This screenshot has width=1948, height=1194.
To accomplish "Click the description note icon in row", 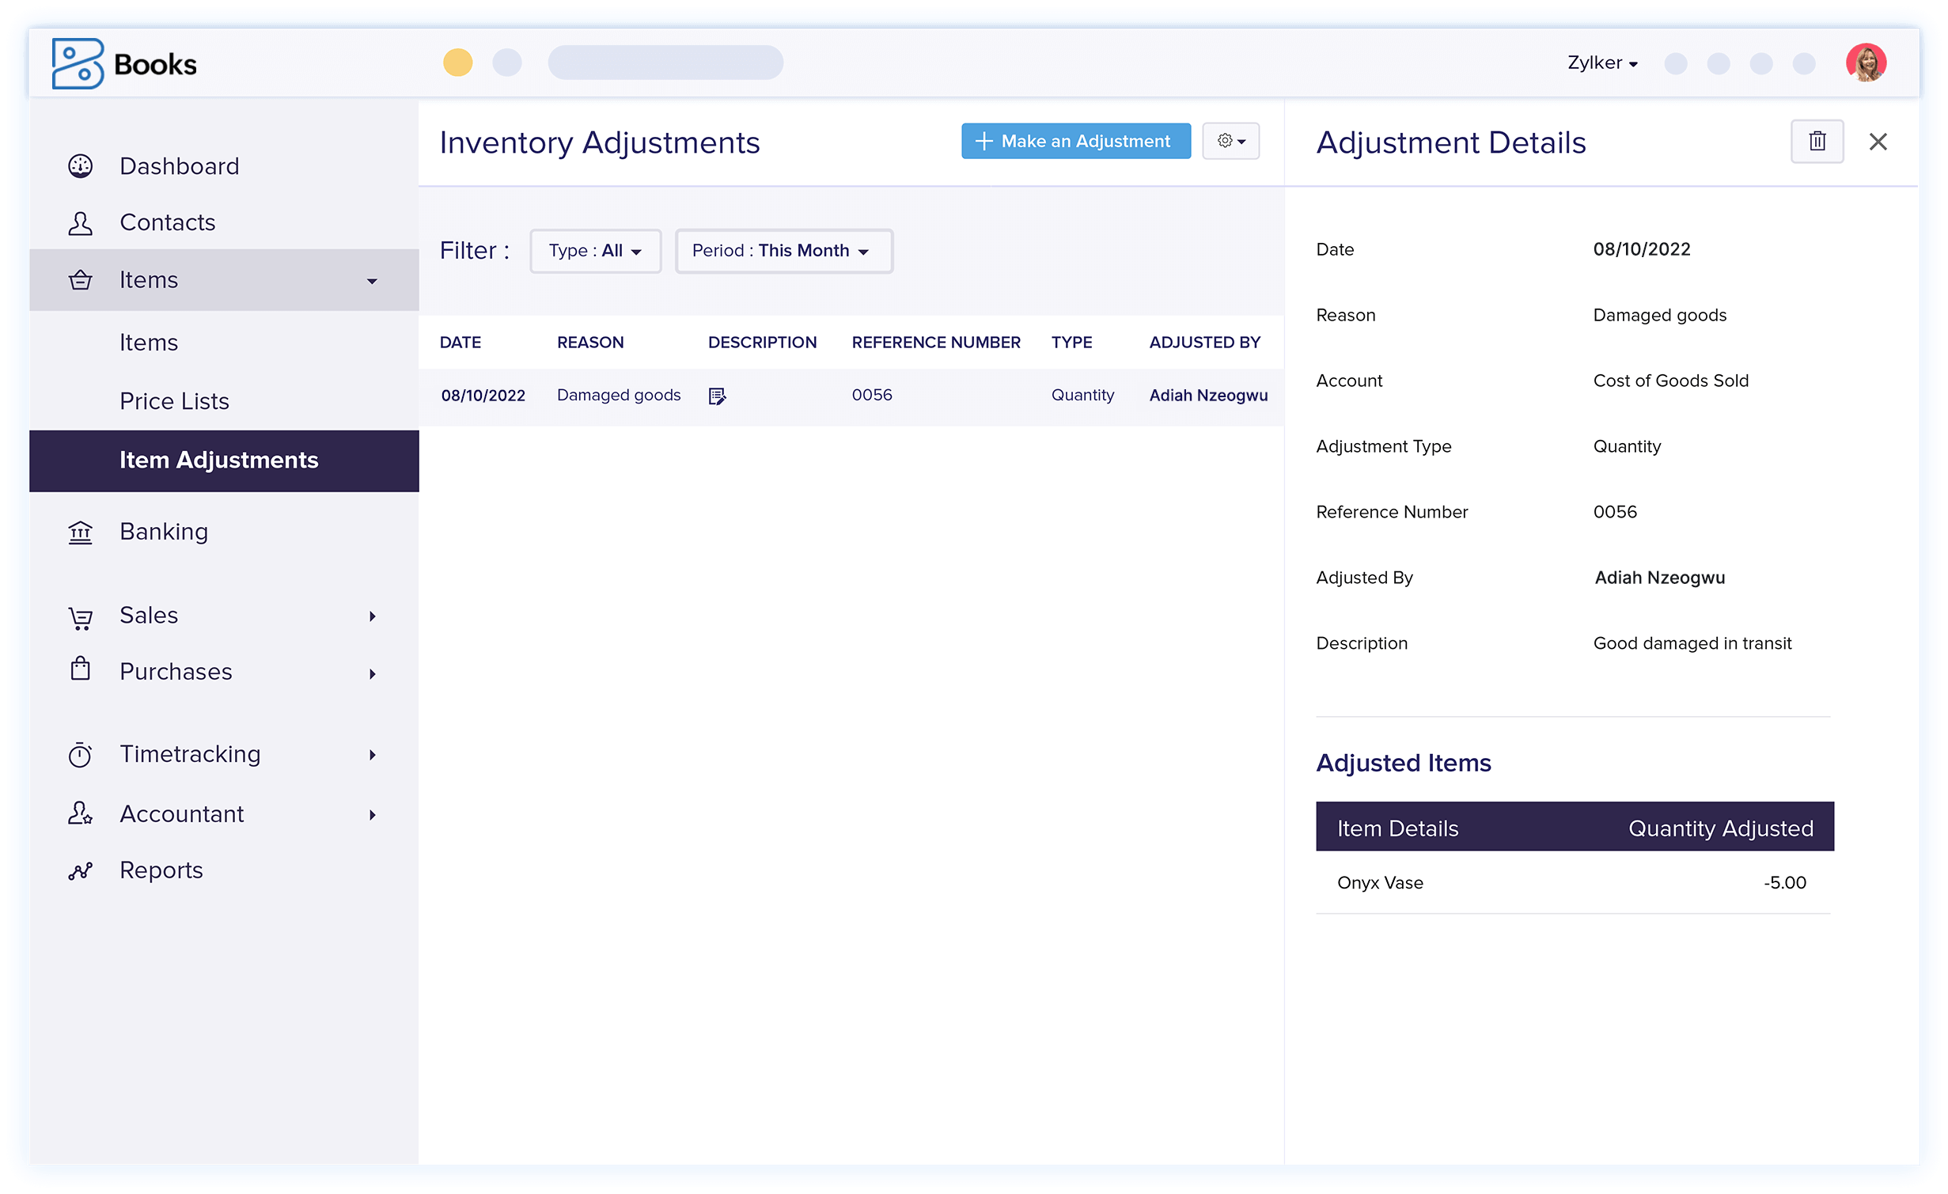I will pyautogui.click(x=717, y=396).
